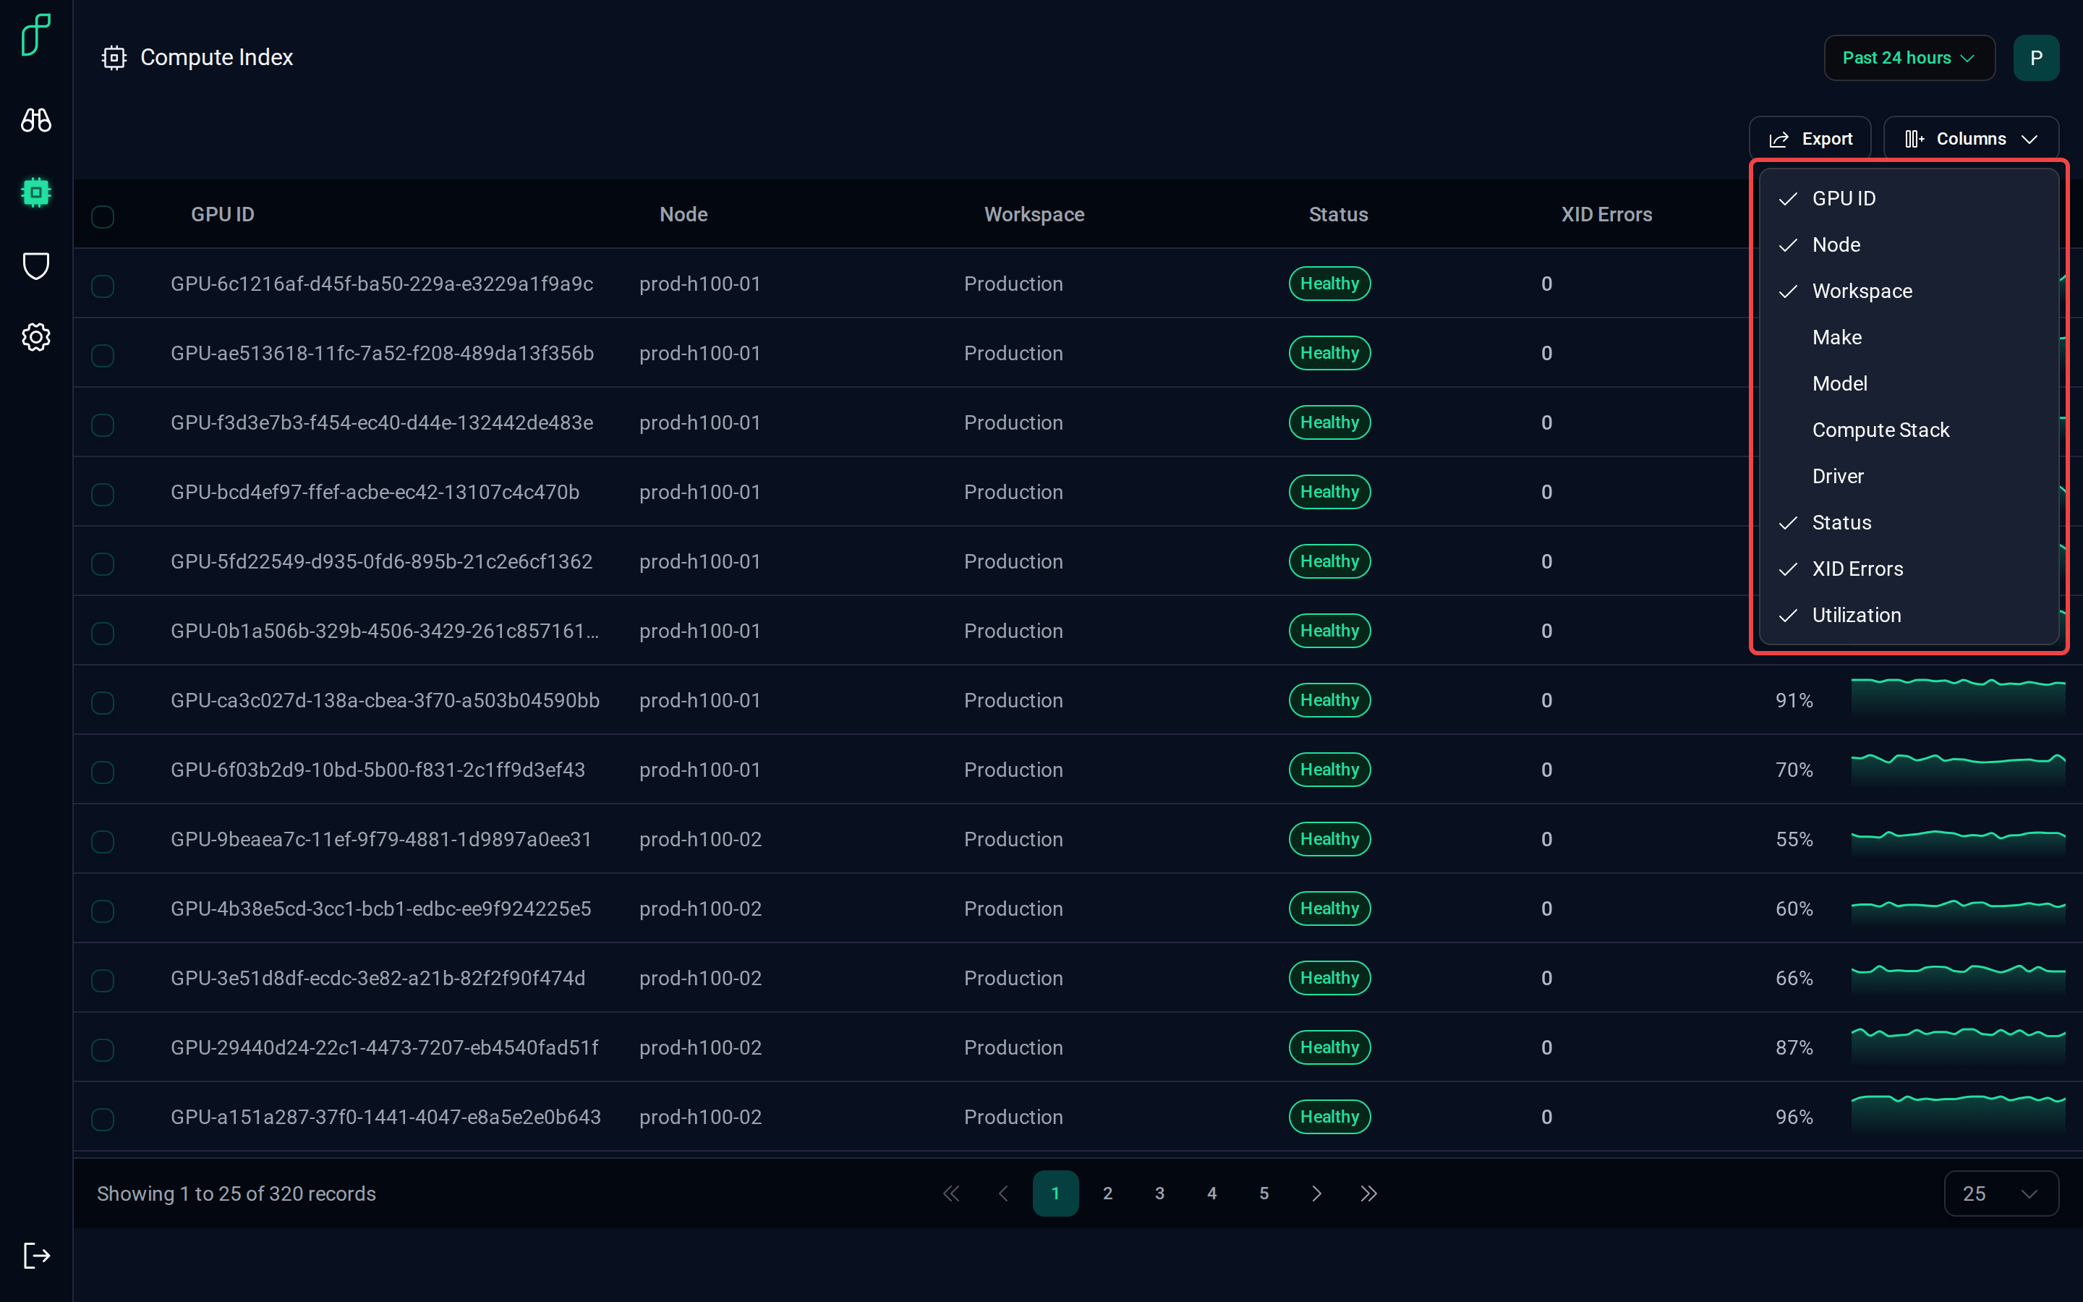Click the 96% utilization value
This screenshot has width=2083, height=1302.
click(1794, 1117)
